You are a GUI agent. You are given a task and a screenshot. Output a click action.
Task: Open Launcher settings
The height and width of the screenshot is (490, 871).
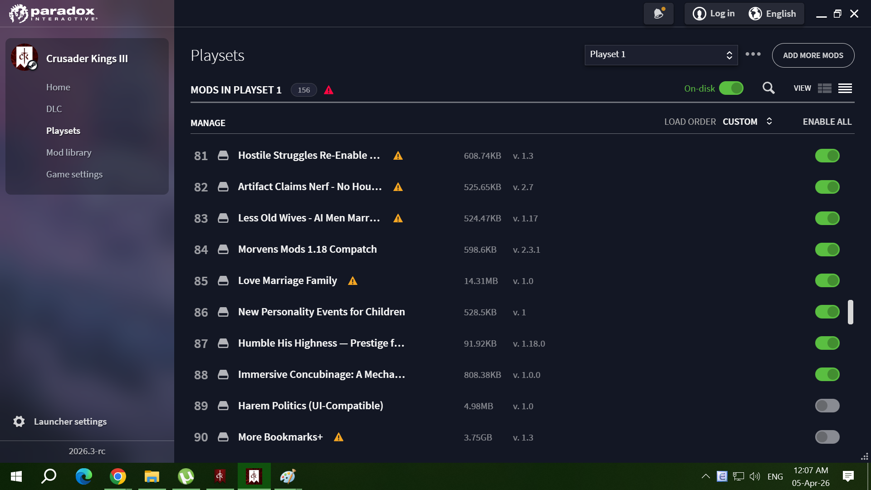tap(70, 421)
